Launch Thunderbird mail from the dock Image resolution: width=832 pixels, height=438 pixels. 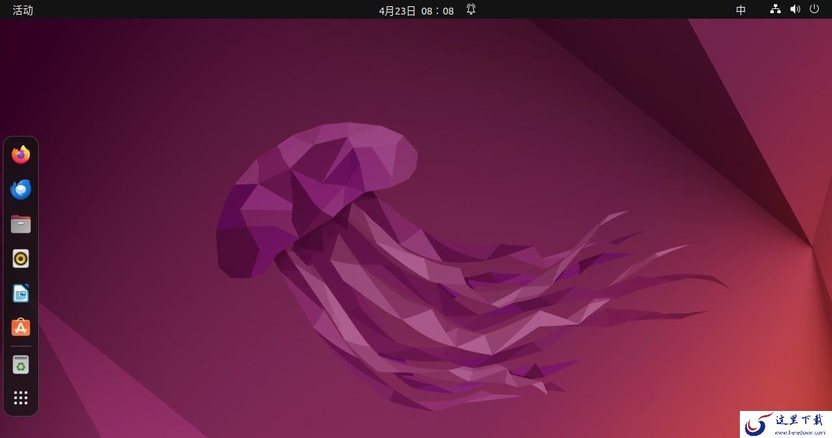tap(21, 189)
